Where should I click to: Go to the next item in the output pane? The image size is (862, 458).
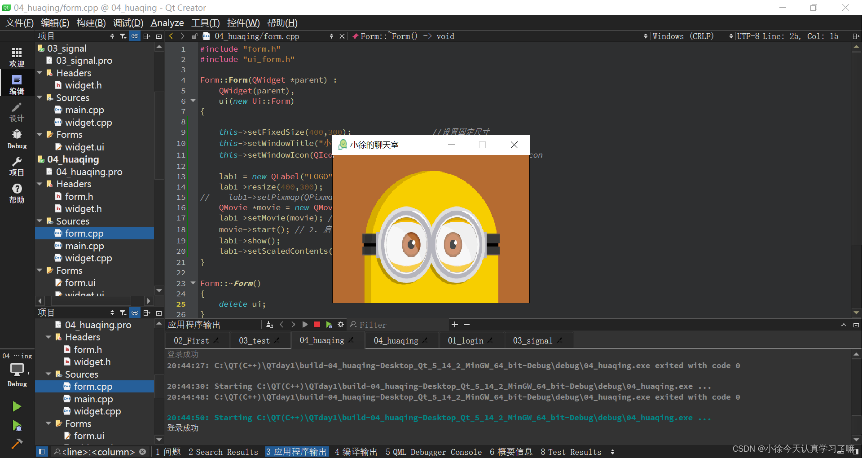[x=293, y=324]
